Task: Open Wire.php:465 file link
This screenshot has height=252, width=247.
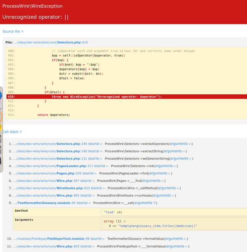Action: 46,196
